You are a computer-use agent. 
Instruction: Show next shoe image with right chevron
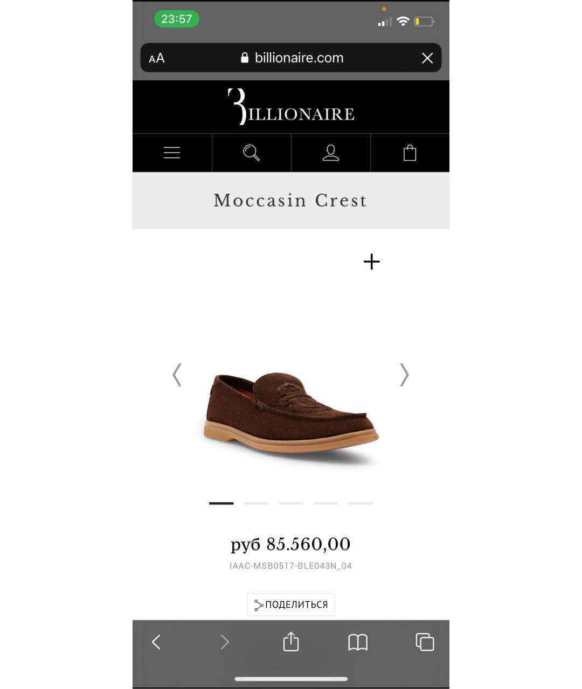coord(404,375)
